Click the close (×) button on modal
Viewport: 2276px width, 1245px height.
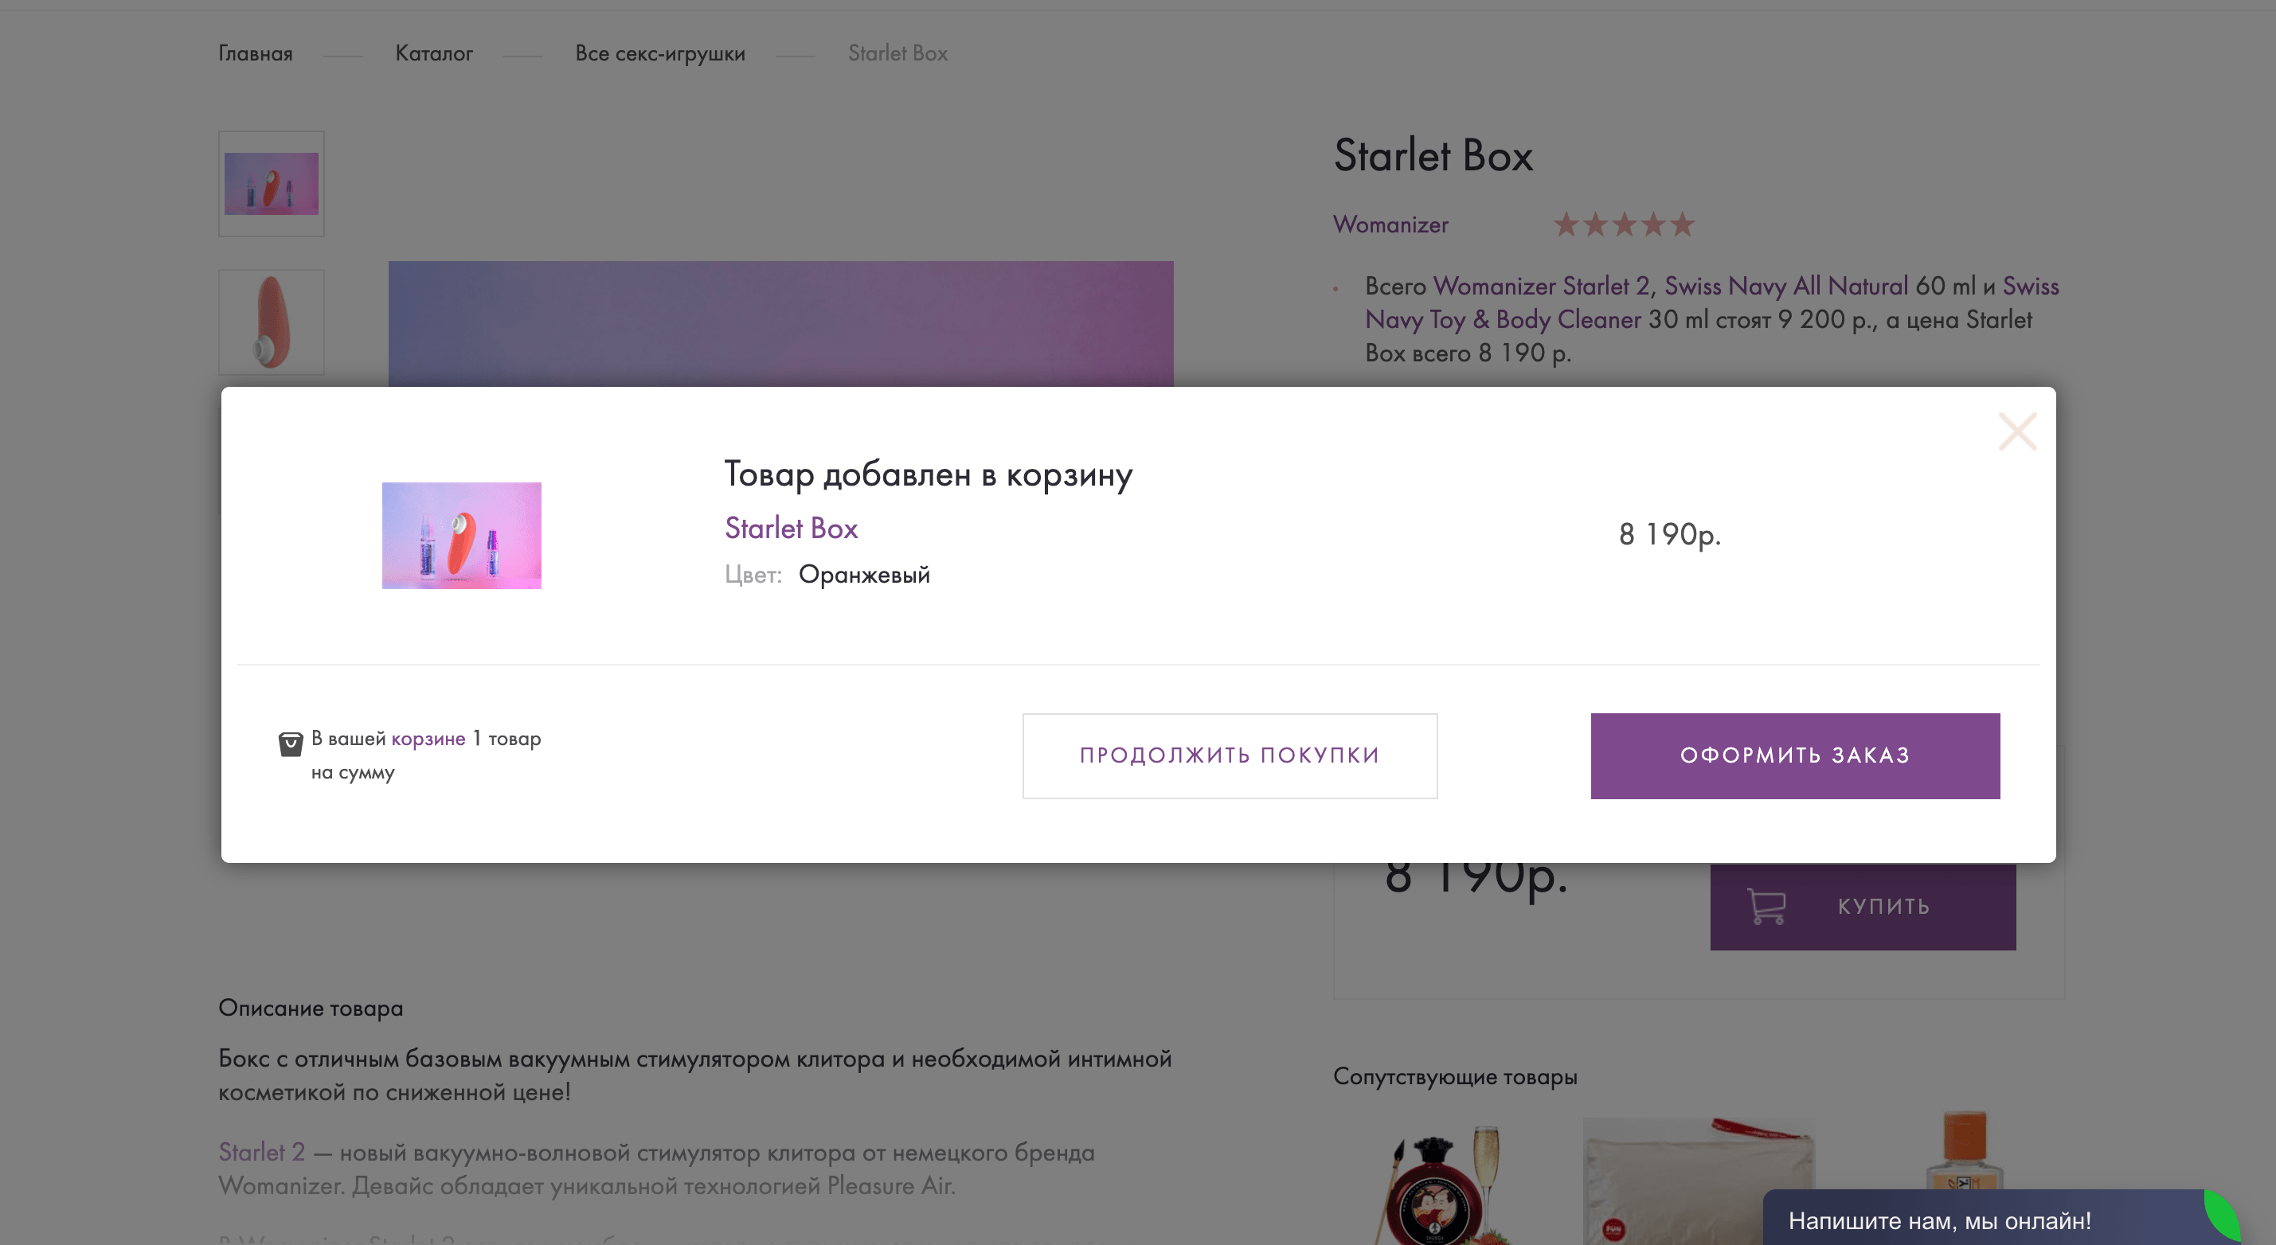[2018, 431]
